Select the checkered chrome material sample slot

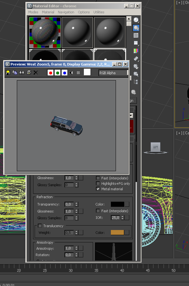coord(45,32)
